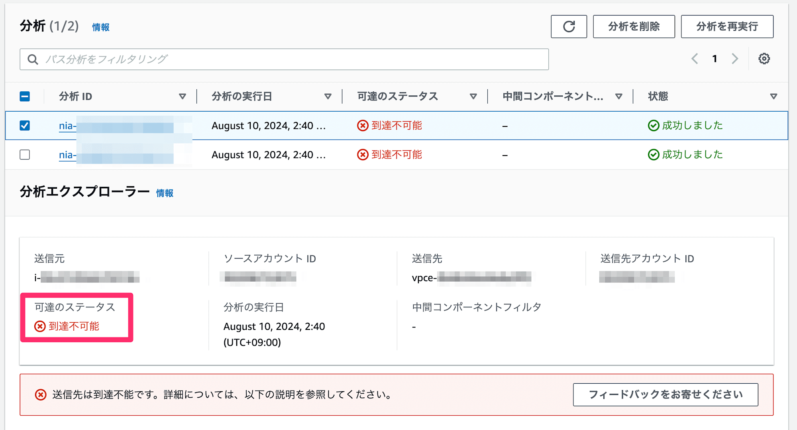Click 到達不可能 text in first row
This screenshot has height=430, width=797.
pyautogui.click(x=397, y=126)
